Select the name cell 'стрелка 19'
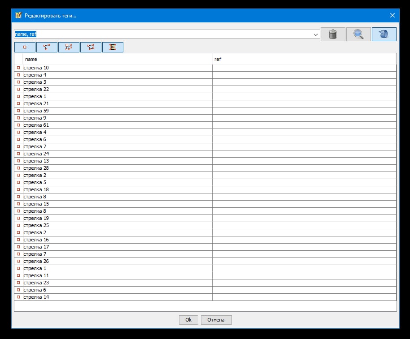Image resolution: width=410 pixels, height=339 pixels. 118,218
